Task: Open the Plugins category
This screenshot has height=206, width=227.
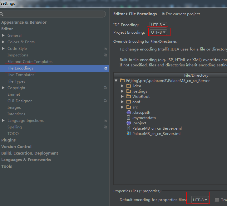Action: (8, 140)
